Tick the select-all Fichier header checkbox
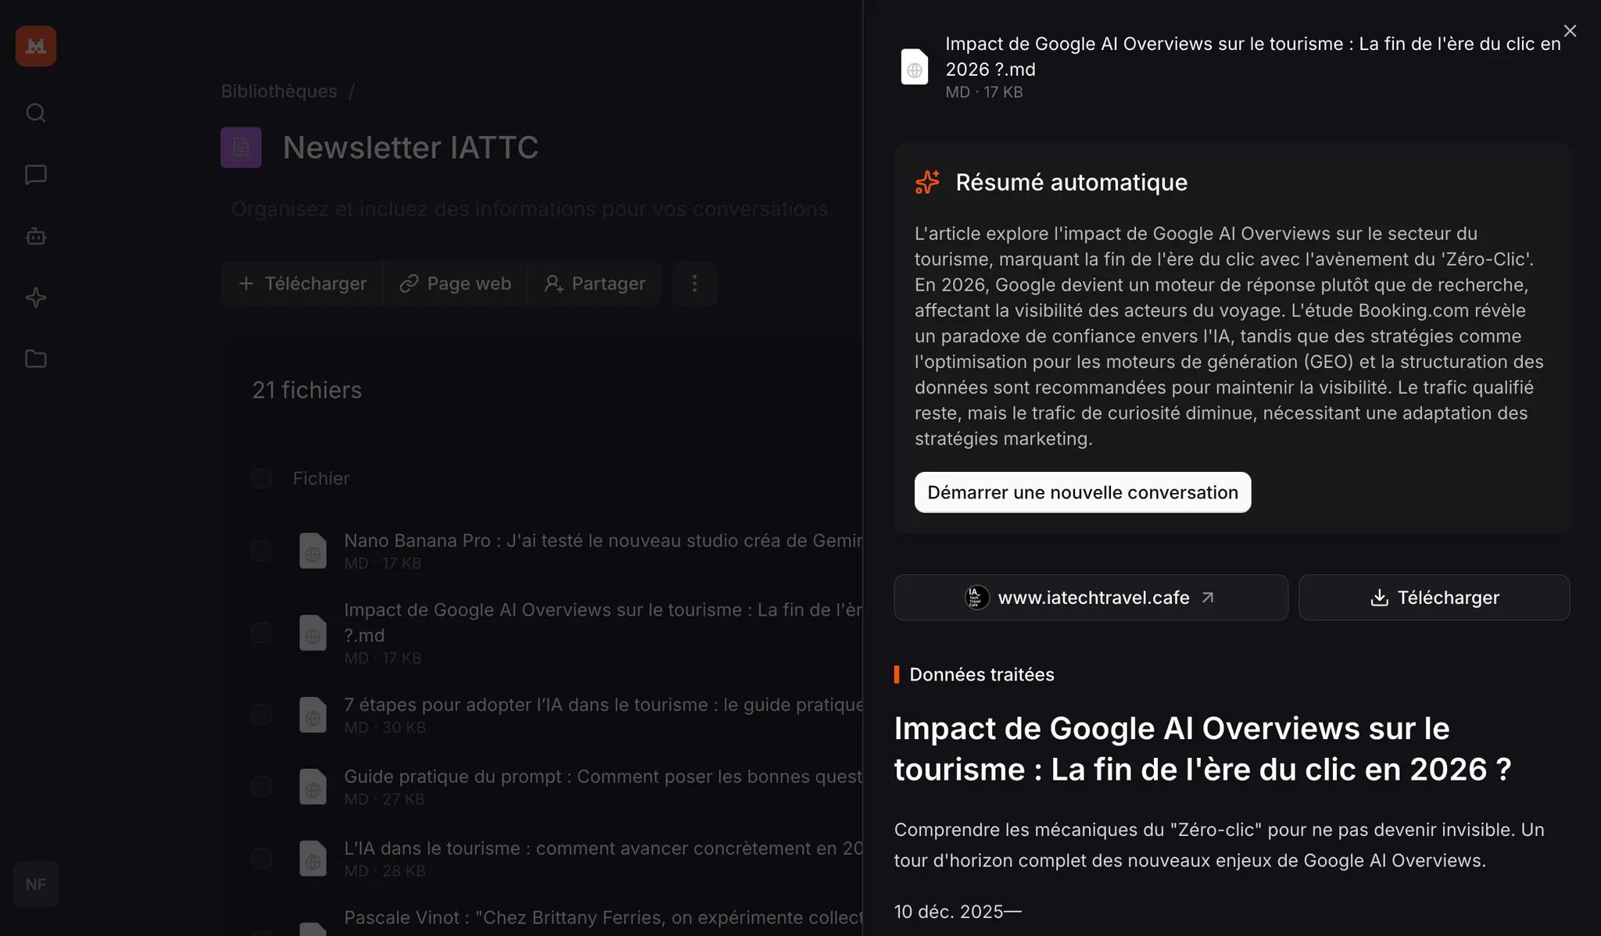This screenshot has width=1601, height=936. pyautogui.click(x=262, y=478)
